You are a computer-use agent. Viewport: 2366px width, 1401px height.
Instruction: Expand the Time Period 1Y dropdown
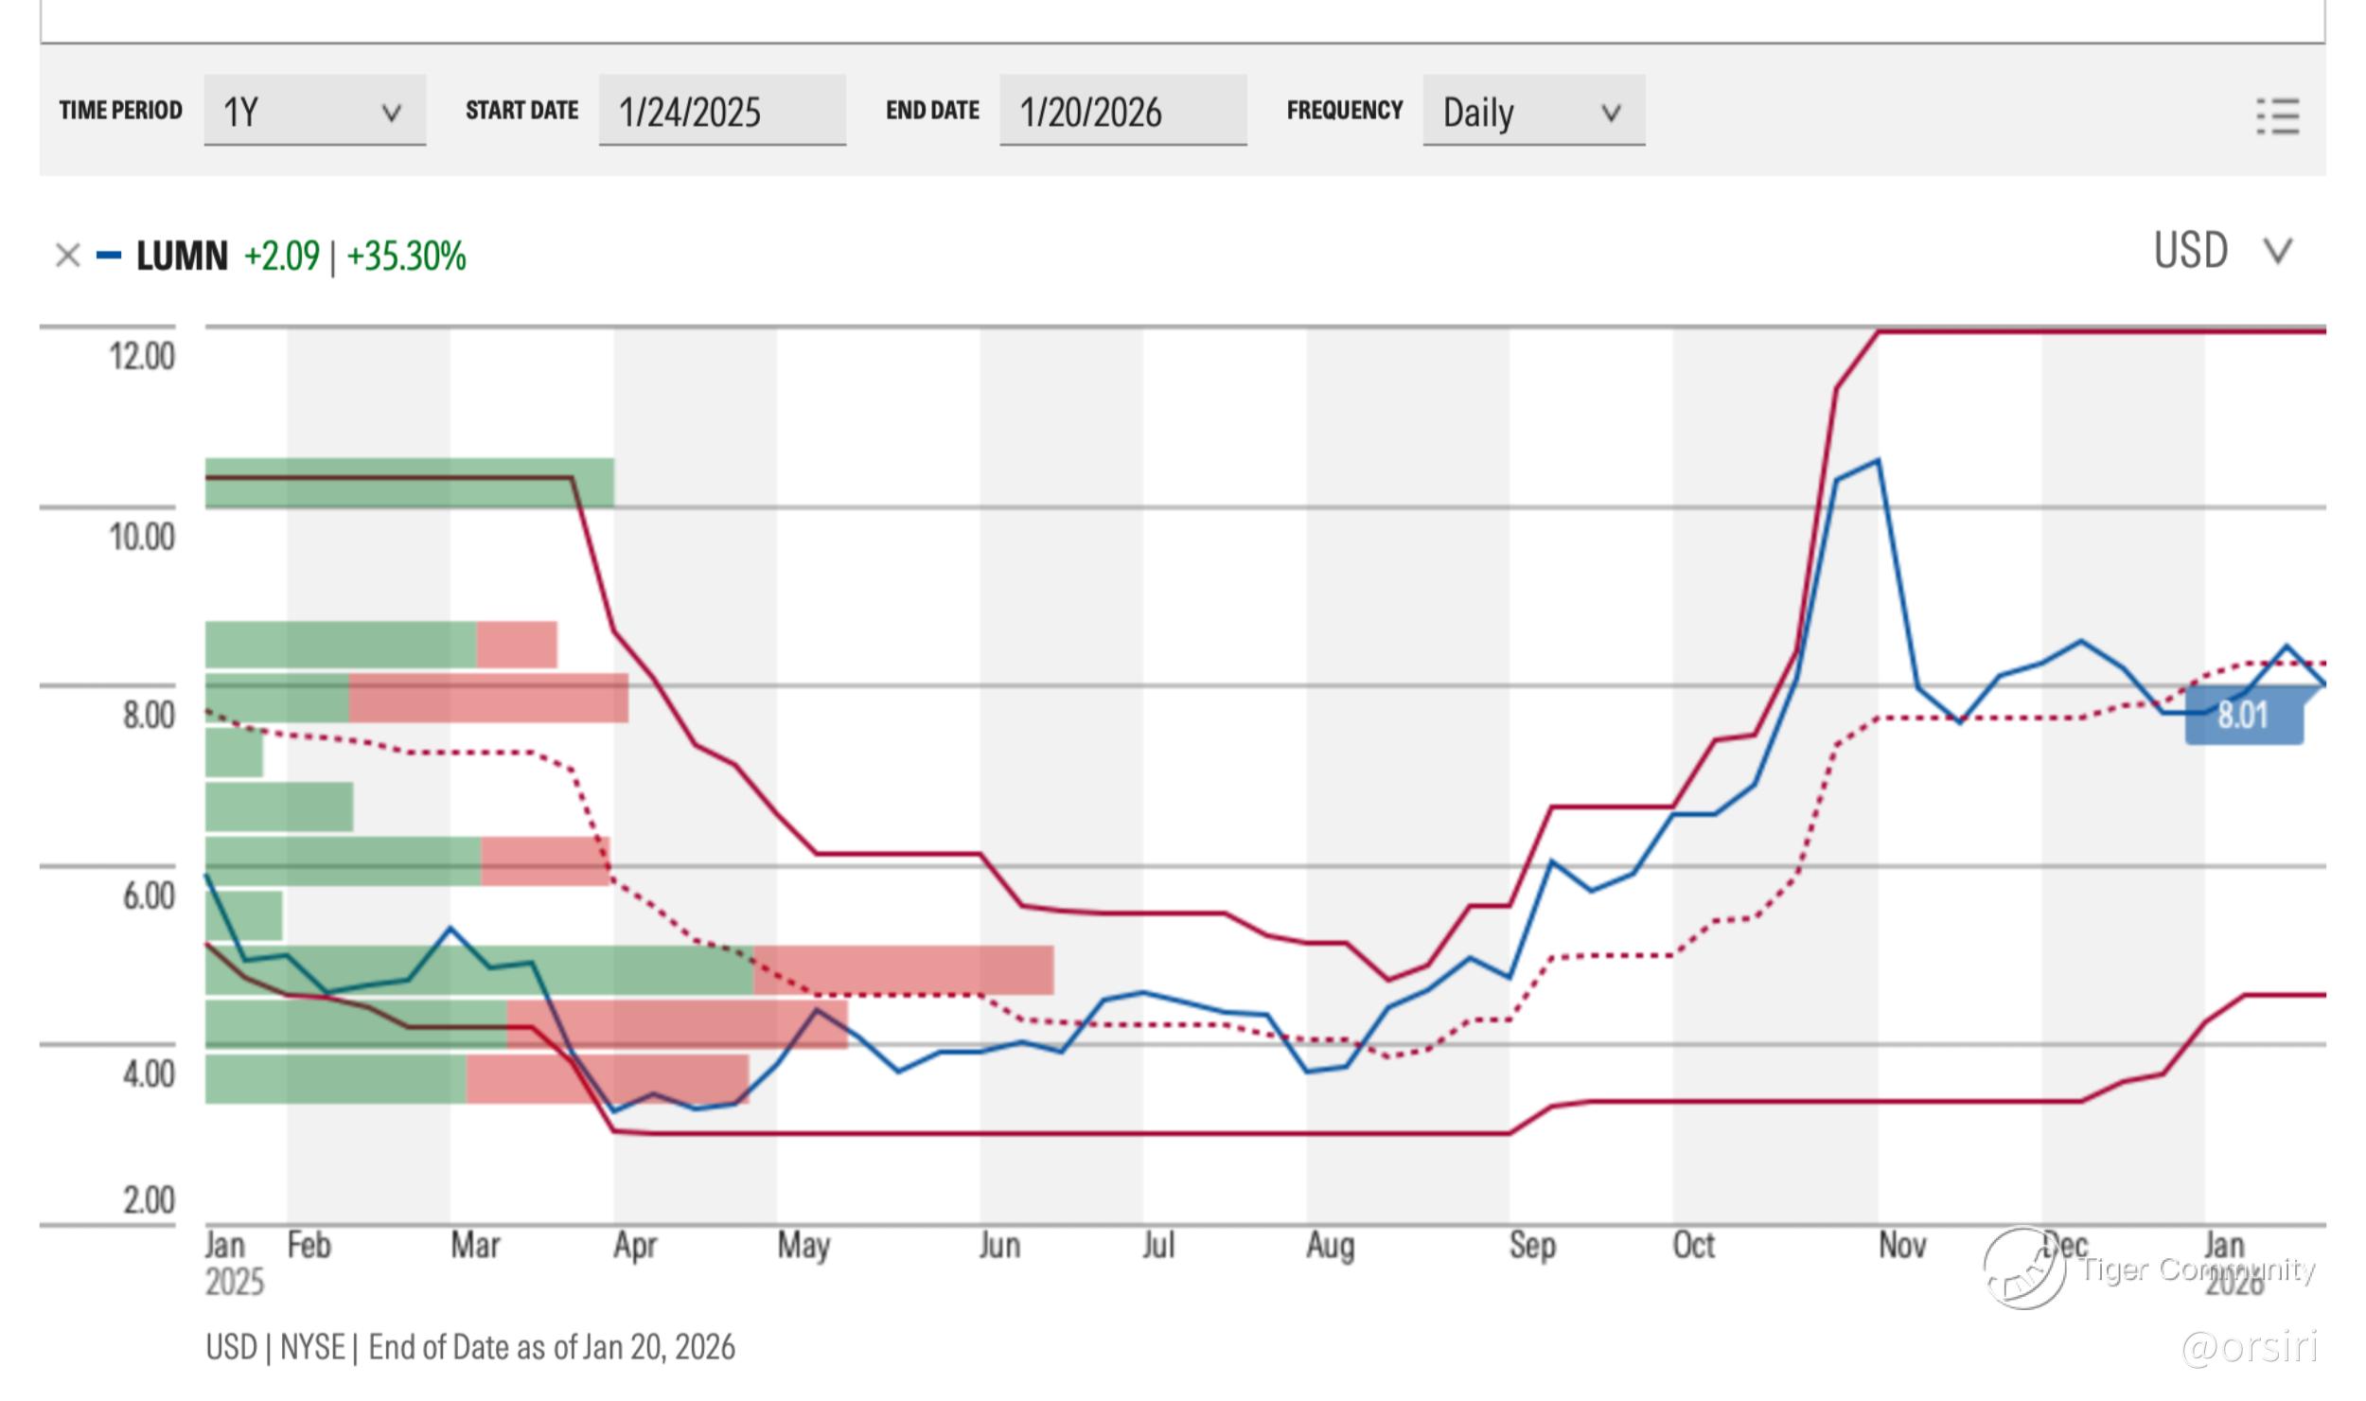(x=314, y=112)
